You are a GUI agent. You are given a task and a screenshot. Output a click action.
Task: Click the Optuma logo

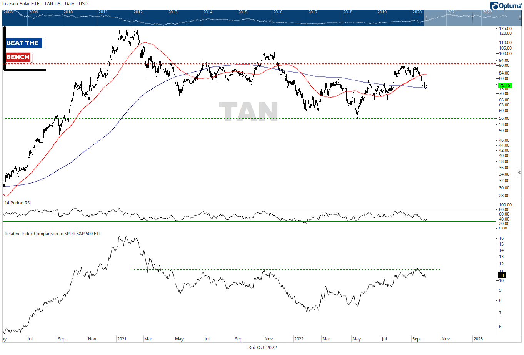(x=506, y=5)
